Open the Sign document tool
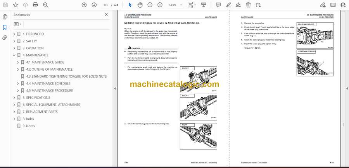The image size is (349, 168). pos(238,5)
